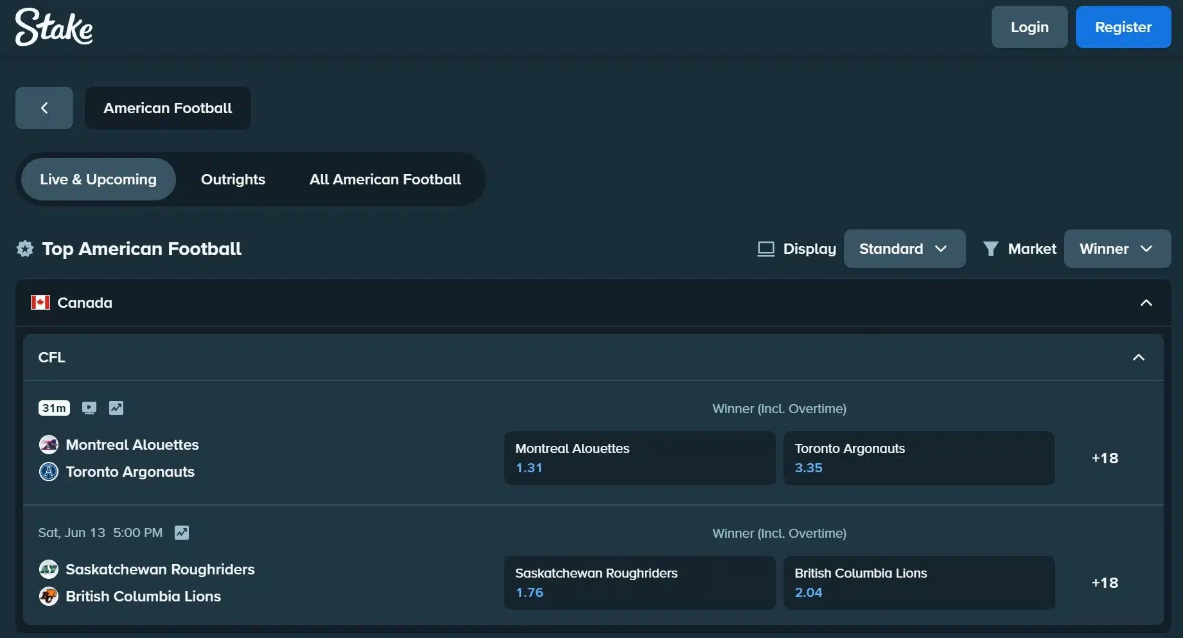Image resolution: width=1183 pixels, height=638 pixels.
Task: Bet on Toronto Argonauts at 3.35
Action: [919, 458]
